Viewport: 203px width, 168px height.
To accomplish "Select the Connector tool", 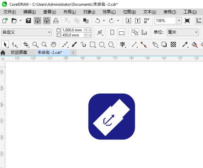I will pyautogui.click(x=143, y=44).
